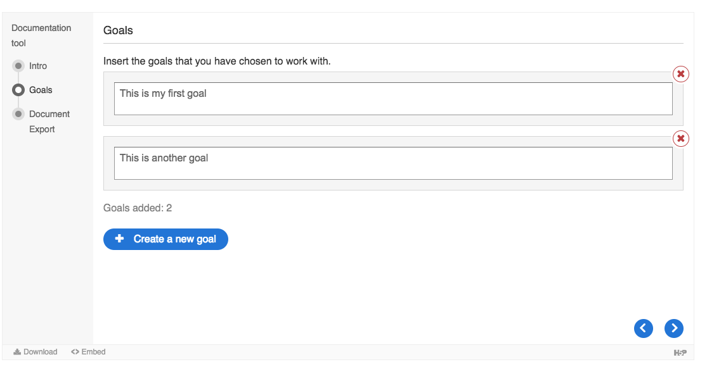Remove the "This is my first goal" entry
The image size is (707, 369).
680,74
